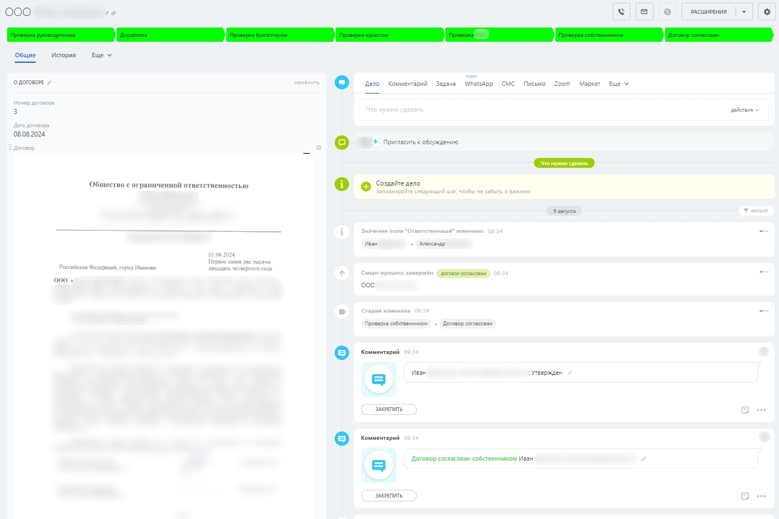Copy link via chain icon beside title
779x519 pixels.
pyautogui.click(x=113, y=13)
